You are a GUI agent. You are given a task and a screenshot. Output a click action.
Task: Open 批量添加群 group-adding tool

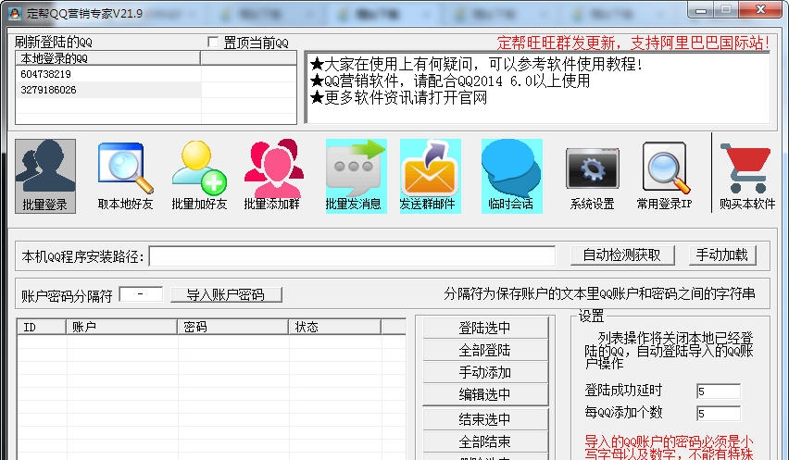pyautogui.click(x=272, y=176)
